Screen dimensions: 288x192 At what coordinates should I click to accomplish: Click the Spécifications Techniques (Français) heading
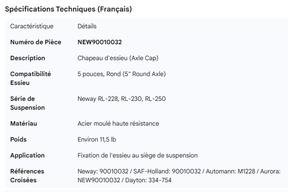click(x=68, y=9)
